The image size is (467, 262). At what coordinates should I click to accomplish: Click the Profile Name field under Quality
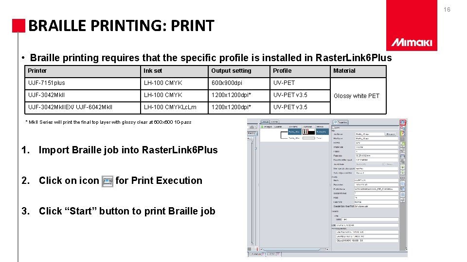[377, 189]
